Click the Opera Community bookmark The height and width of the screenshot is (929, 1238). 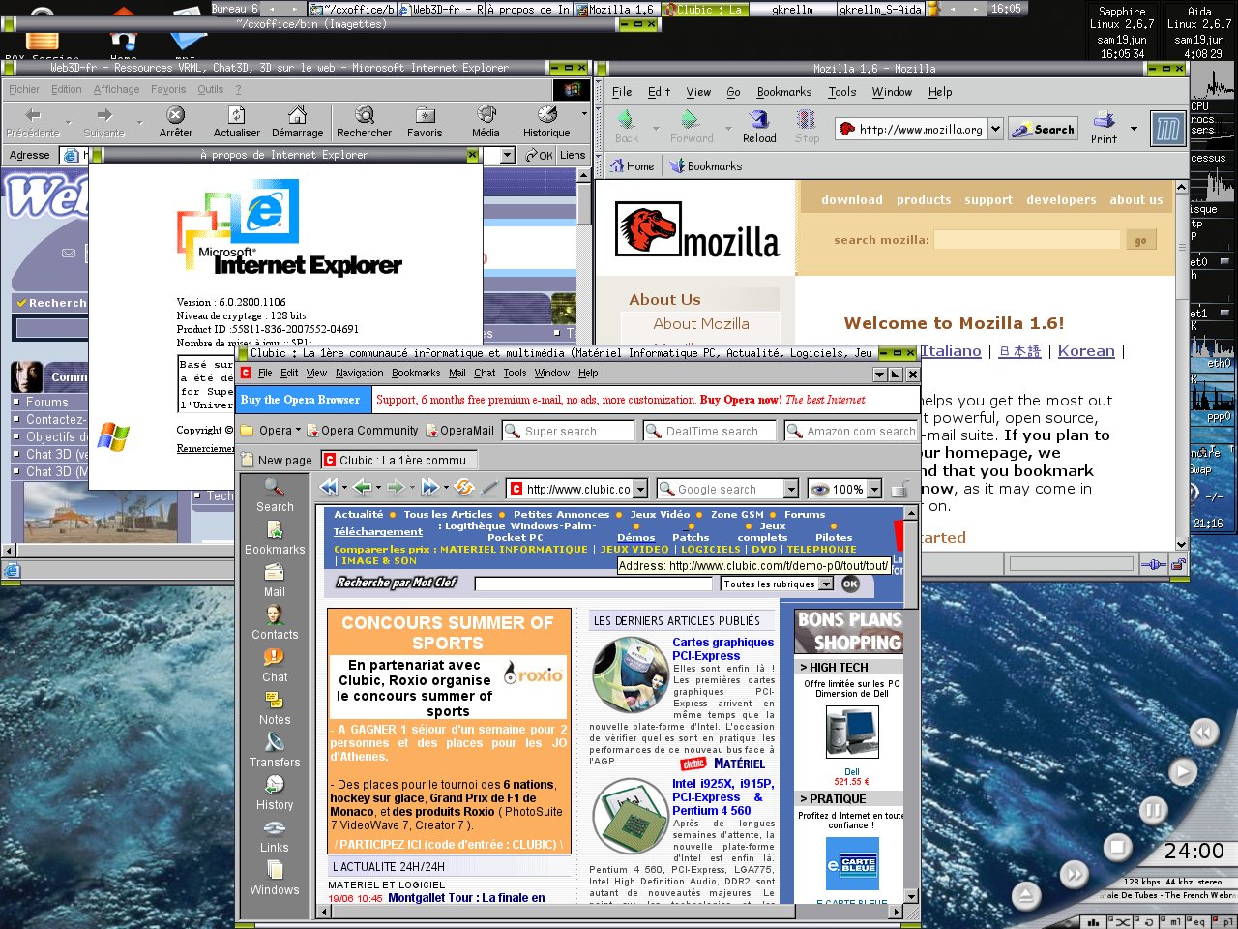click(x=362, y=431)
